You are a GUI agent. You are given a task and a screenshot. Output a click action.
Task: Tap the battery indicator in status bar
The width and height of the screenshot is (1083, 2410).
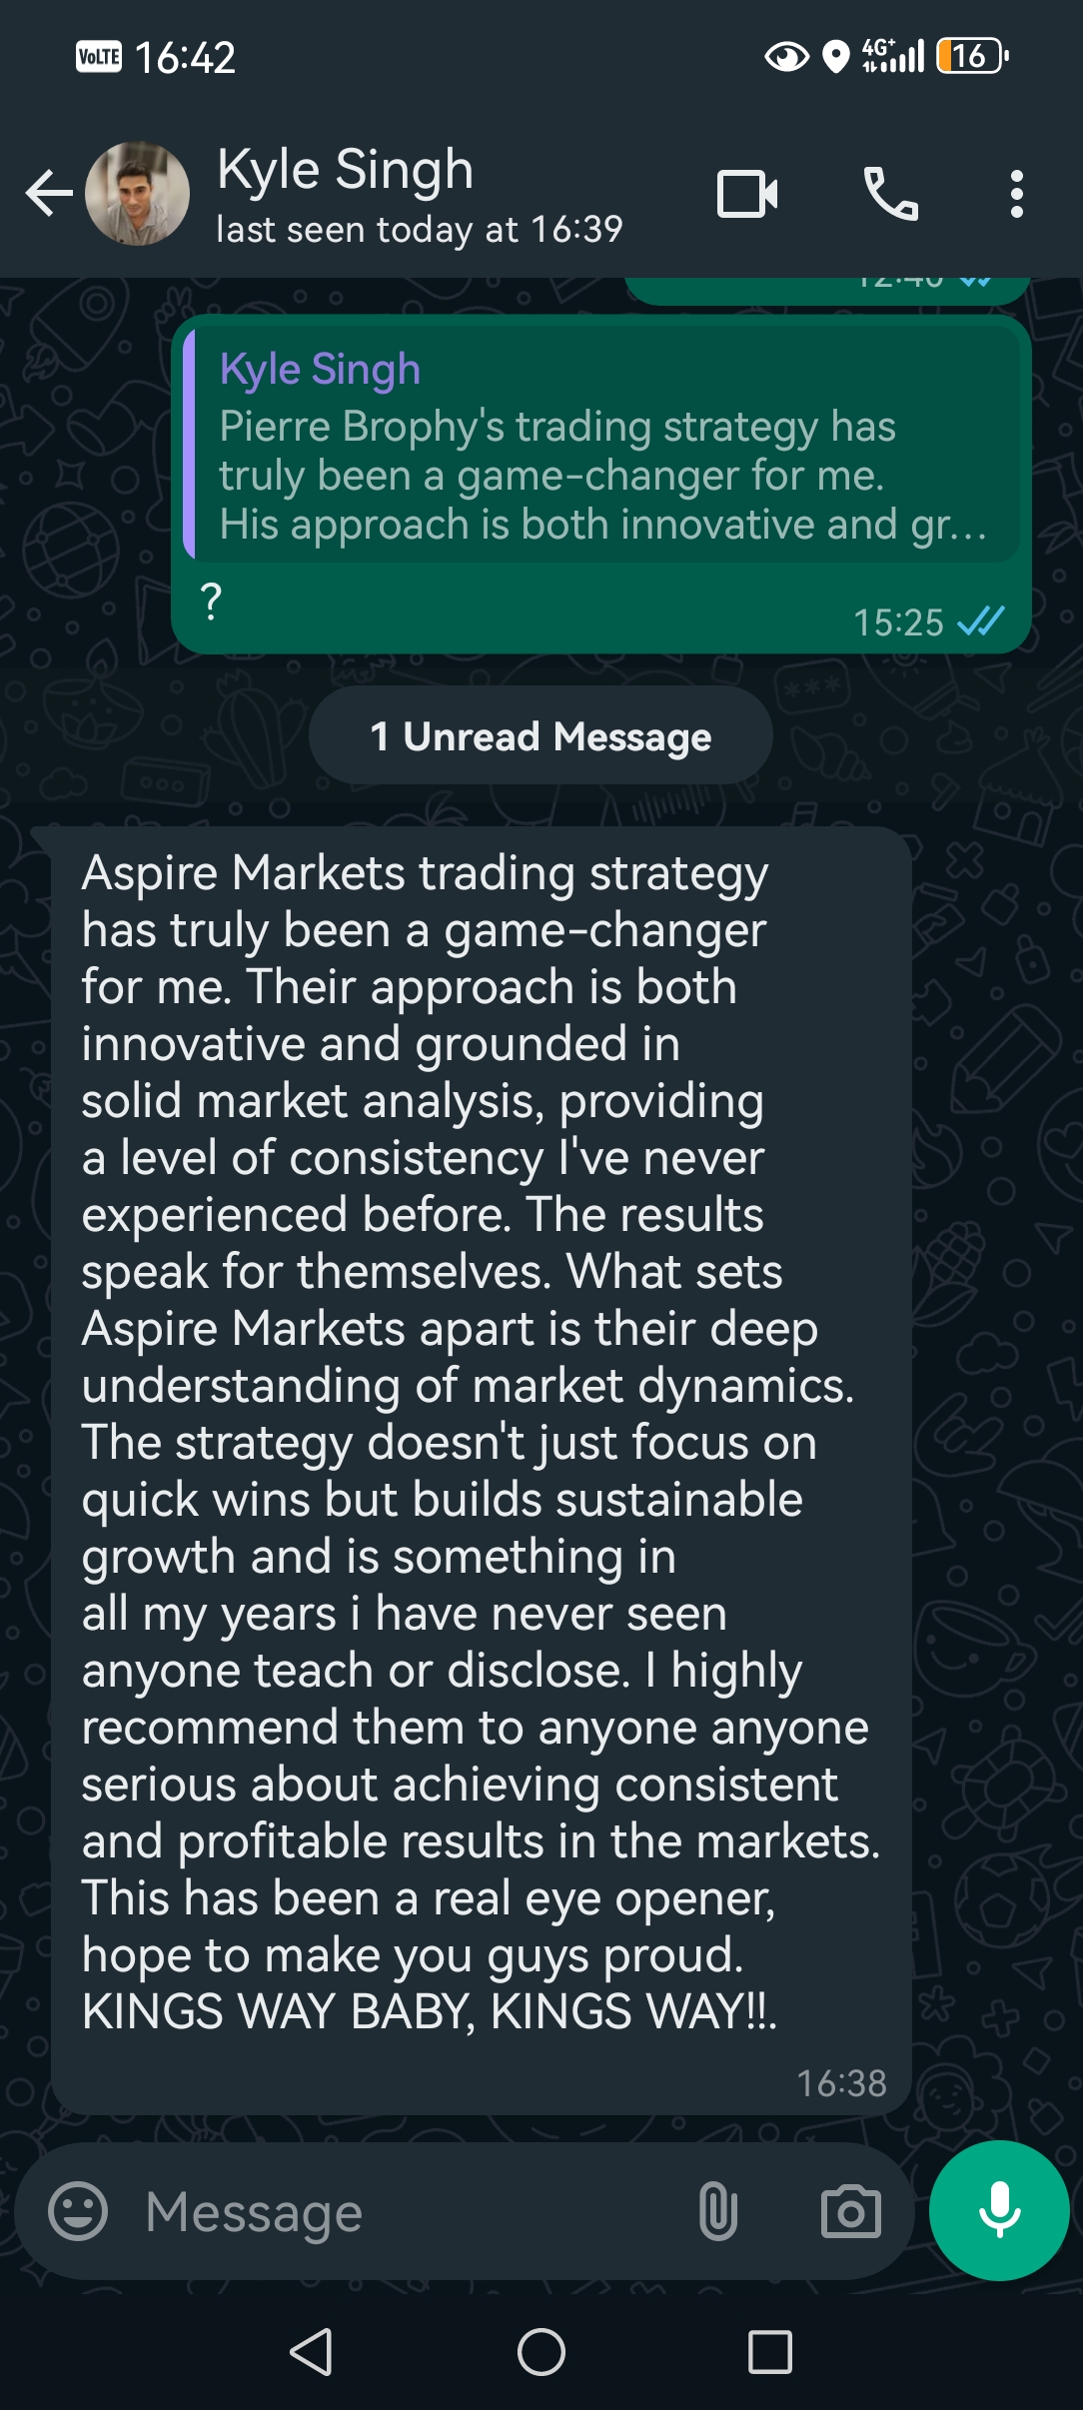click(972, 56)
